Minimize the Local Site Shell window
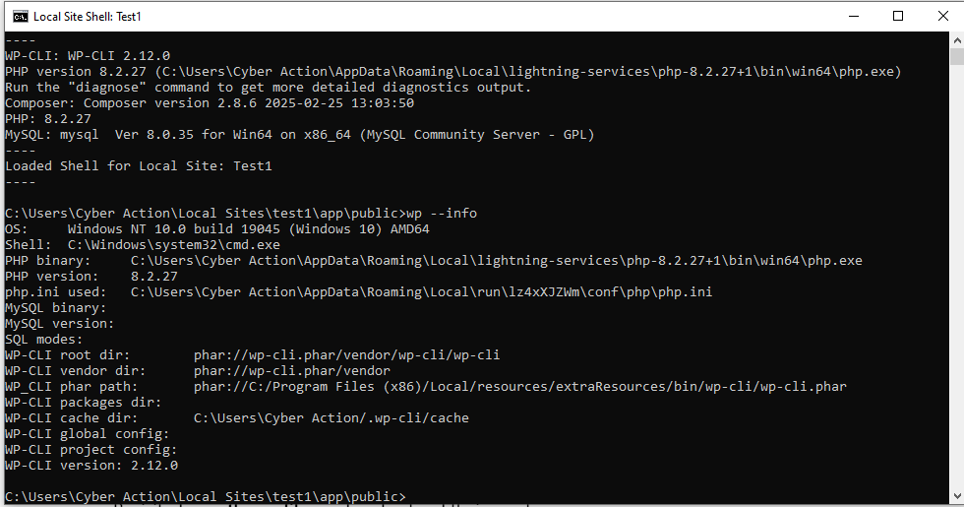 [x=853, y=16]
